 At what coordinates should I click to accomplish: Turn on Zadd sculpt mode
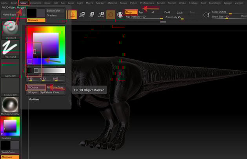[167, 12]
